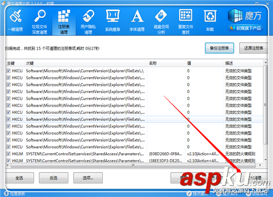
Task: Click the 全选 select all button
Action: pos(19,178)
